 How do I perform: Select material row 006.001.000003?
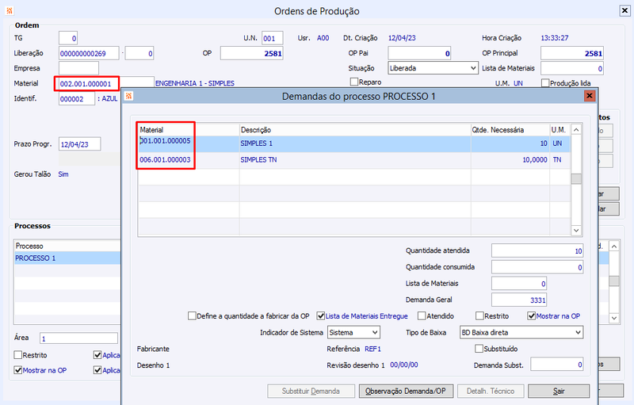(354, 160)
